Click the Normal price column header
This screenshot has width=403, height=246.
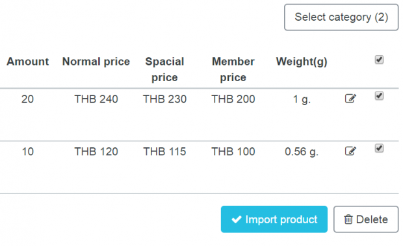(x=96, y=62)
